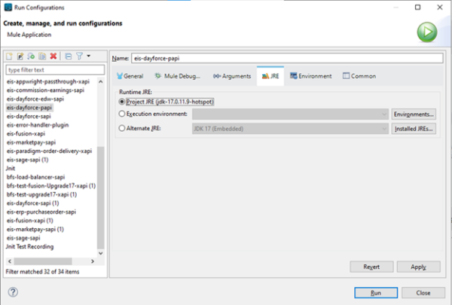Delete selected configuration with red X

[x=53, y=56]
